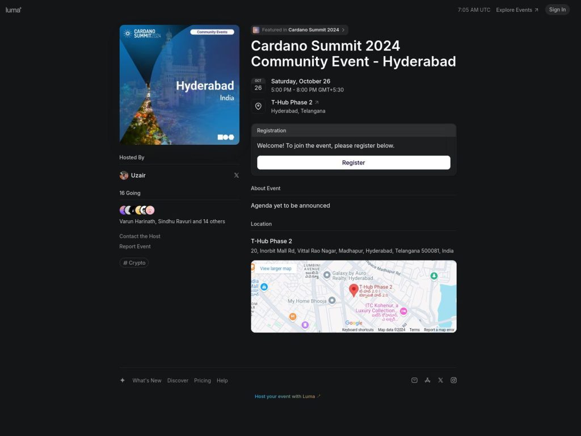Click the email icon in the footer

[x=414, y=380]
